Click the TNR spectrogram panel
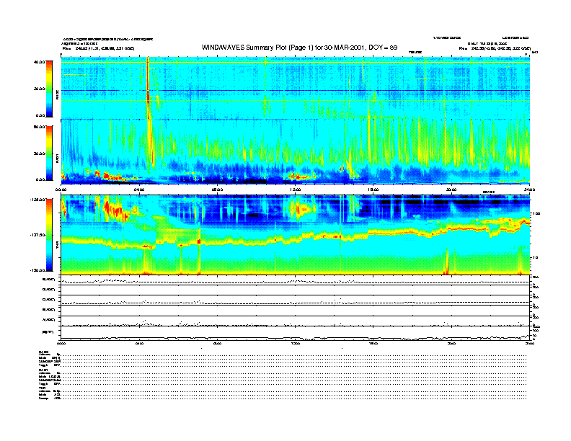This screenshot has height=441, width=571. point(295,234)
